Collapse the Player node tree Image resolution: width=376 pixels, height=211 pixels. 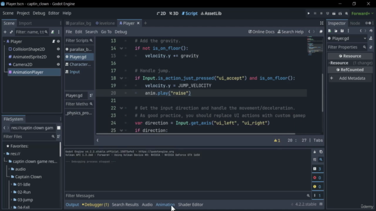click(x=4, y=42)
